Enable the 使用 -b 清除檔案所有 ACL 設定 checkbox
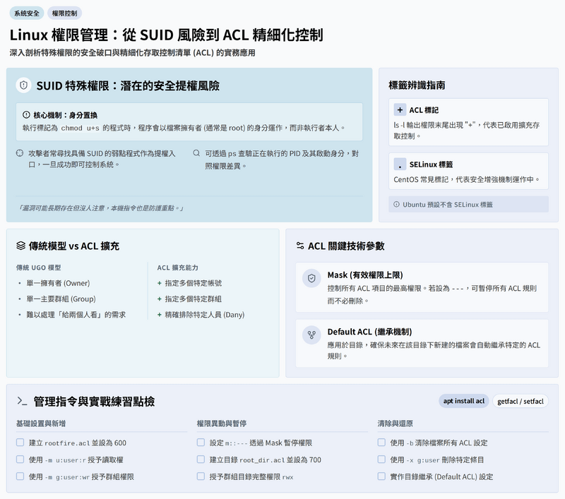 click(x=382, y=443)
